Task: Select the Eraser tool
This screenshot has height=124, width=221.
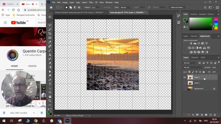Action: click(50, 63)
